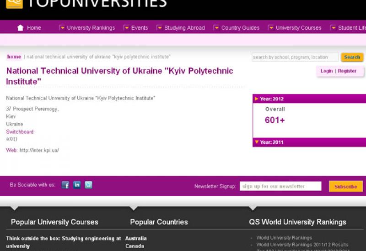Select University Courses menu item
Viewport: 366px width, 251px height.
299,28
